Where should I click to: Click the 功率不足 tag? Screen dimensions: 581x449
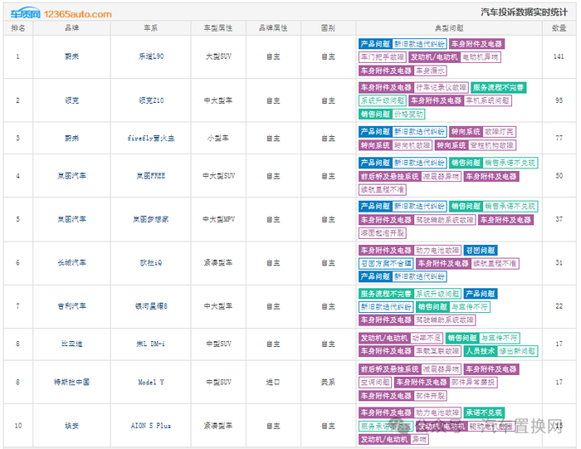(427, 338)
